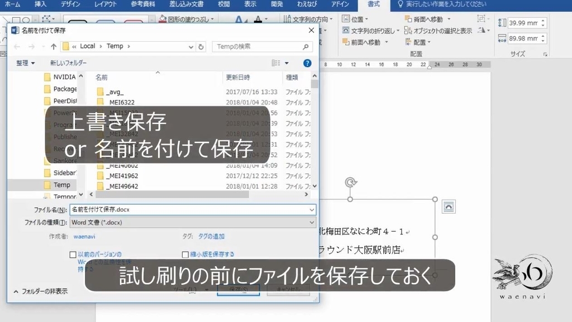The image size is (572, 322).
Task: Open Wrap Text dropdown in ribbon
Action: point(398,31)
